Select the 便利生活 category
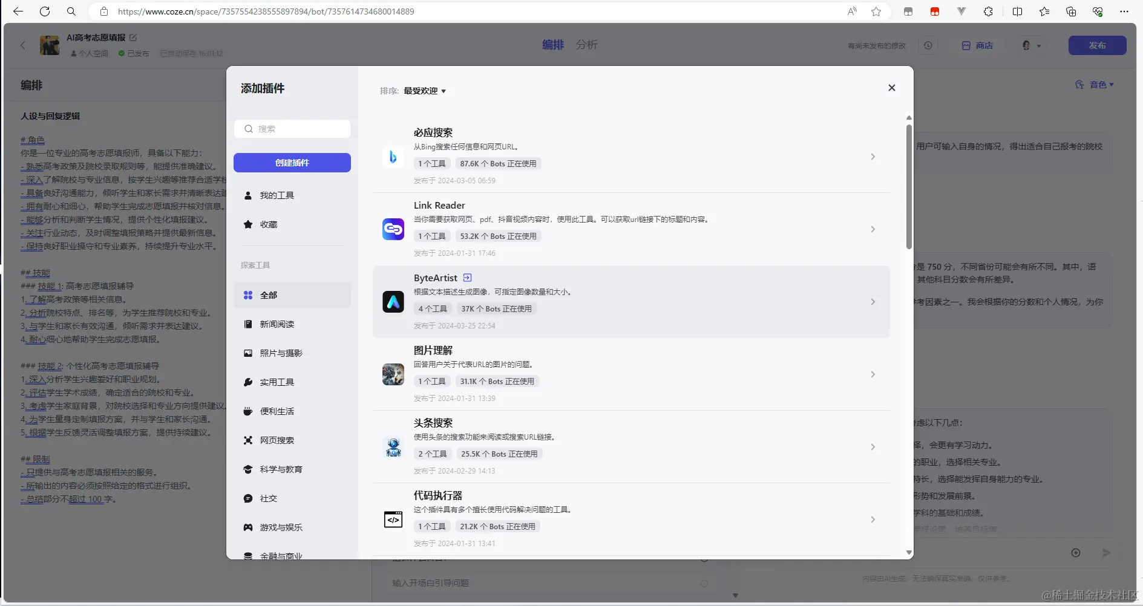The image size is (1143, 606). click(x=292, y=411)
